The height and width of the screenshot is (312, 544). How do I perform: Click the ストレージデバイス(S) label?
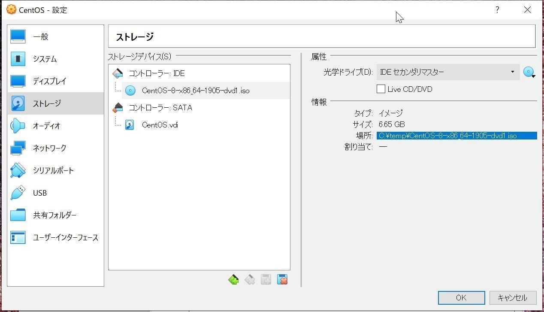point(139,56)
